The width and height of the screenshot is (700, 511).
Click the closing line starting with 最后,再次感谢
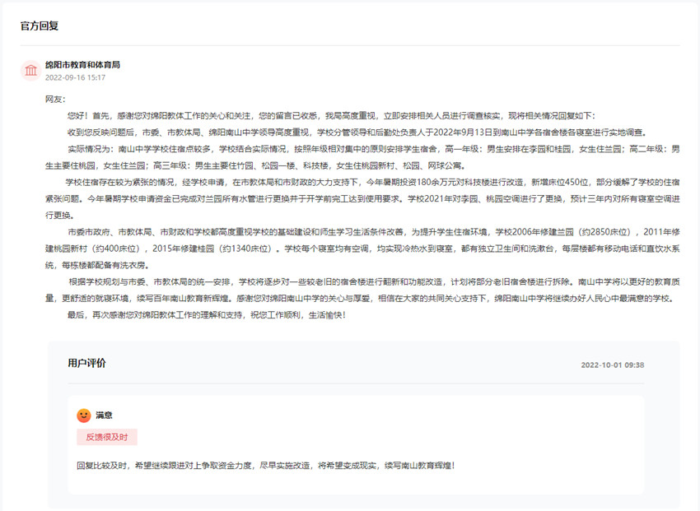[206, 315]
